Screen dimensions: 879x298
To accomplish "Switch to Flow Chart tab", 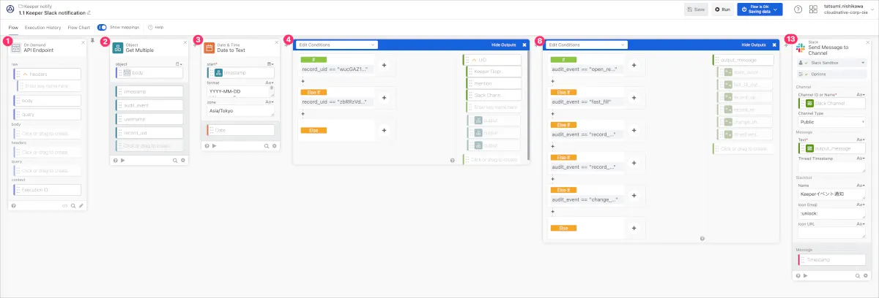I will [x=79, y=27].
